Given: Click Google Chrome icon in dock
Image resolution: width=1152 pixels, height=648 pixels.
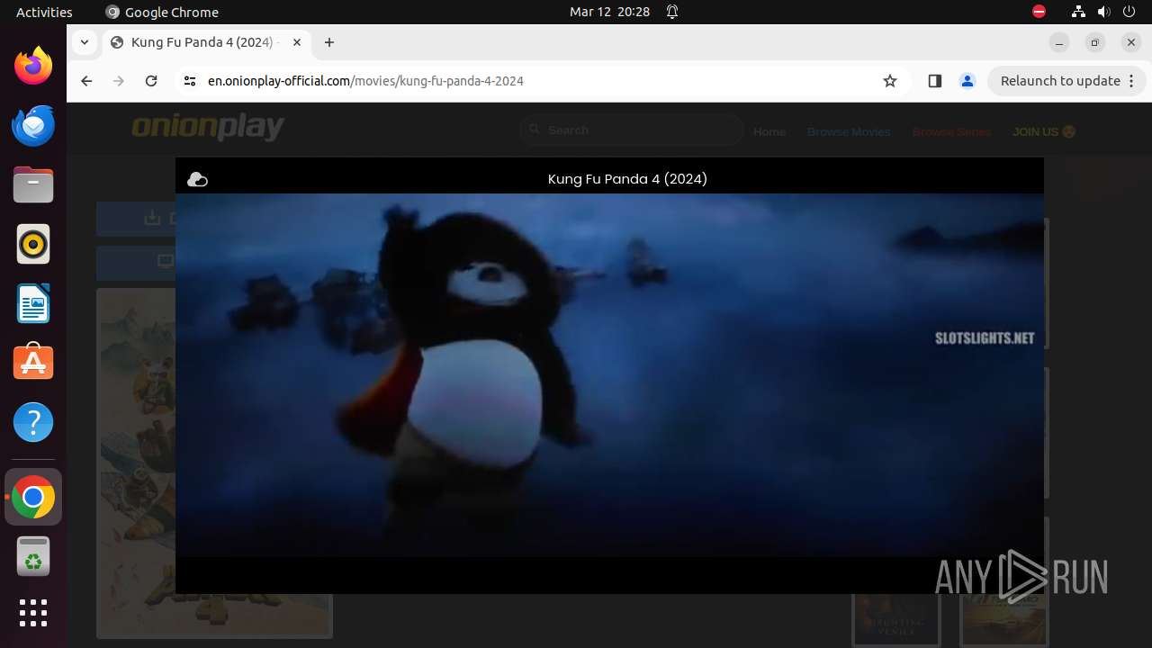Looking at the screenshot, I should pyautogui.click(x=33, y=497).
